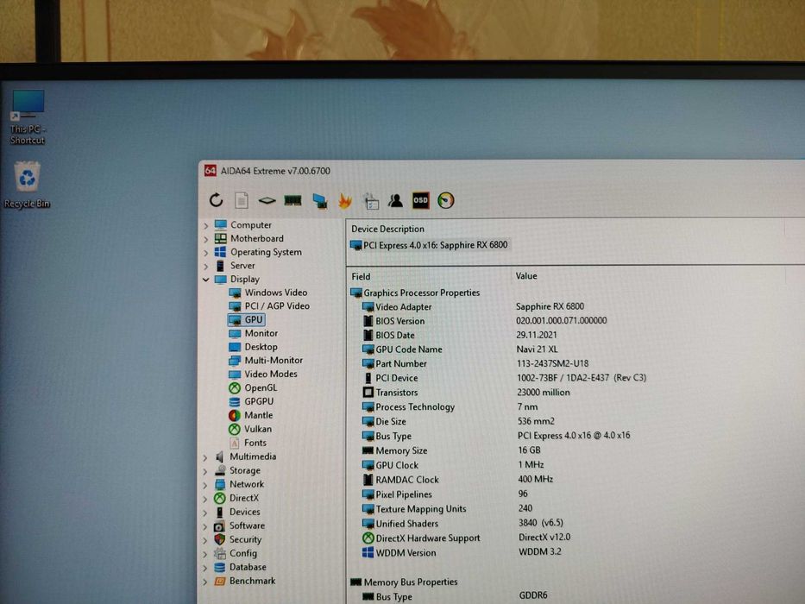Expand the Benchmark tree node arrow
The width and height of the screenshot is (805, 604).
pos(205,582)
